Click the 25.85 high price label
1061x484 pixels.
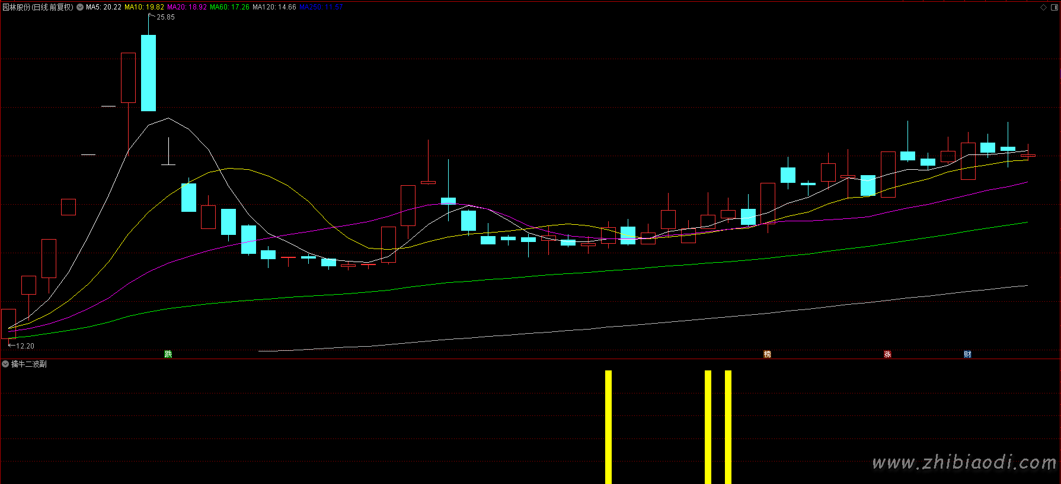[x=165, y=17]
